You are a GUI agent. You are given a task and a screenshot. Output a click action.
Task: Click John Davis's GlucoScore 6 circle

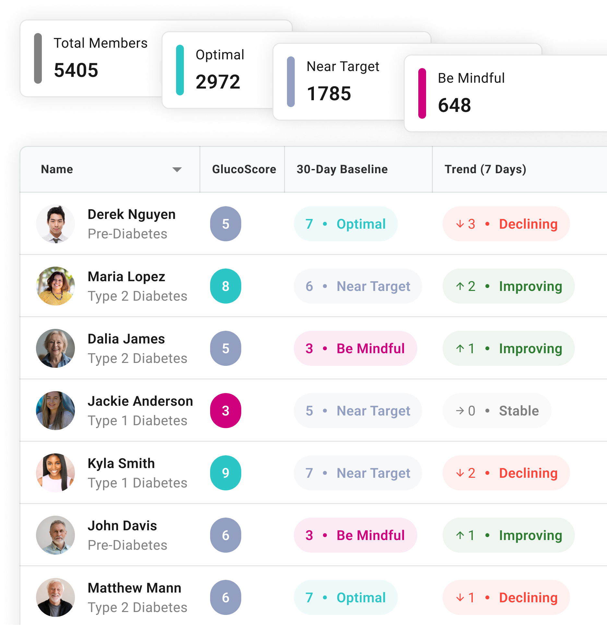[226, 535]
